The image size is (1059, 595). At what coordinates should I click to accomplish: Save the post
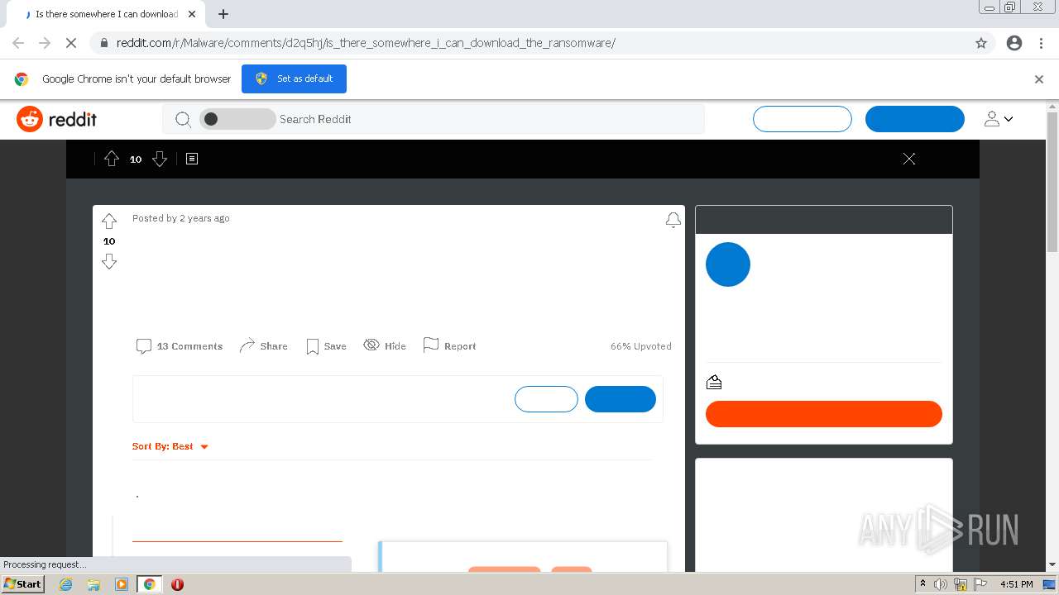tap(326, 346)
